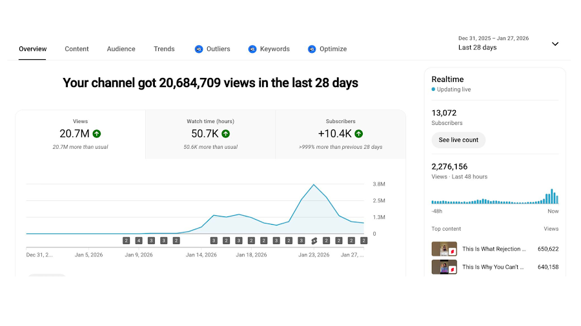Screen dimensions: 581x326
Task: Click the last video marker at Jan 27
Action: pos(364,241)
